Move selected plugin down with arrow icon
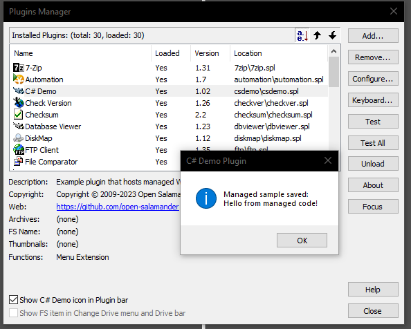411x329 pixels. (332, 35)
